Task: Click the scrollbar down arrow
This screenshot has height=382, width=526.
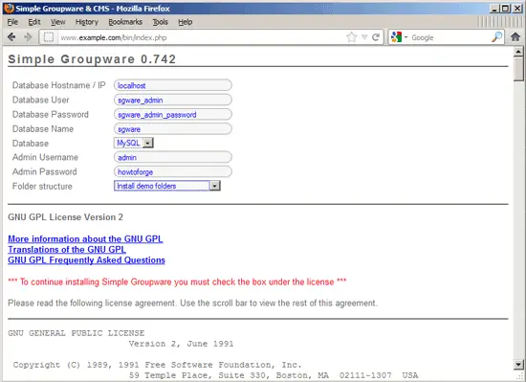Action: pos(518,364)
